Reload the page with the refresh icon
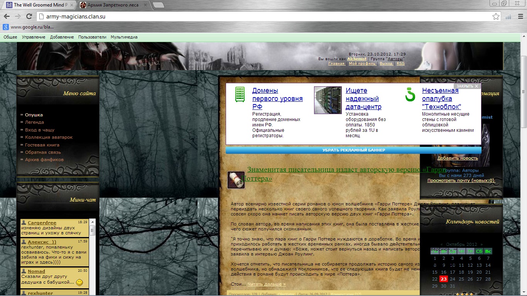527x296 pixels. coord(29,17)
